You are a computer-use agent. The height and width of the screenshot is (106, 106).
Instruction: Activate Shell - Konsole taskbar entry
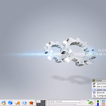(63, 101)
